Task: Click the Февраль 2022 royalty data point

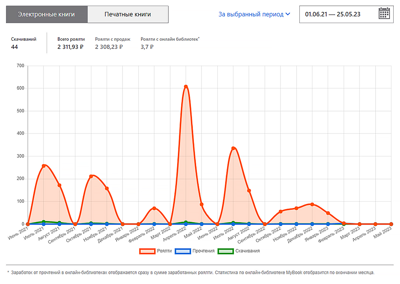Action: pos(154,208)
